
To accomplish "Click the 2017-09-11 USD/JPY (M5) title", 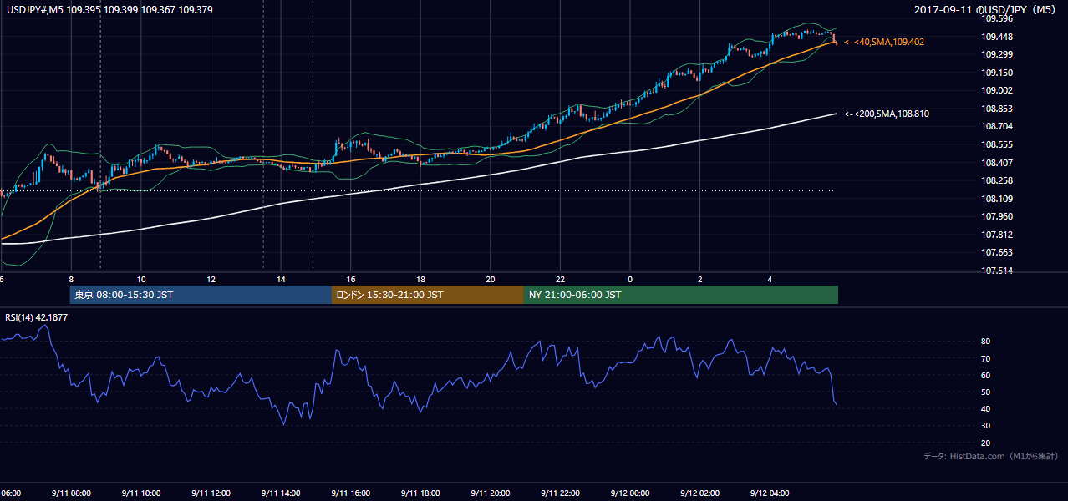I will point(986,9).
